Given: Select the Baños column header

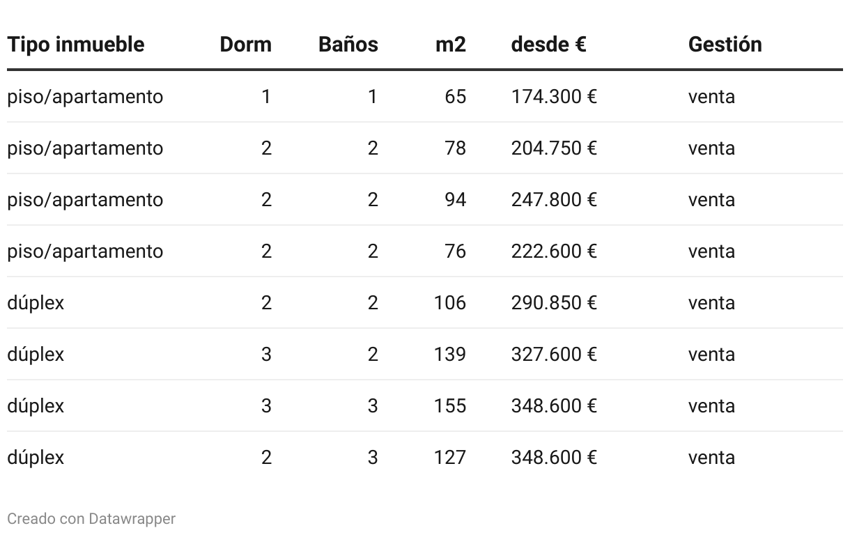Looking at the screenshot, I should tap(348, 45).
